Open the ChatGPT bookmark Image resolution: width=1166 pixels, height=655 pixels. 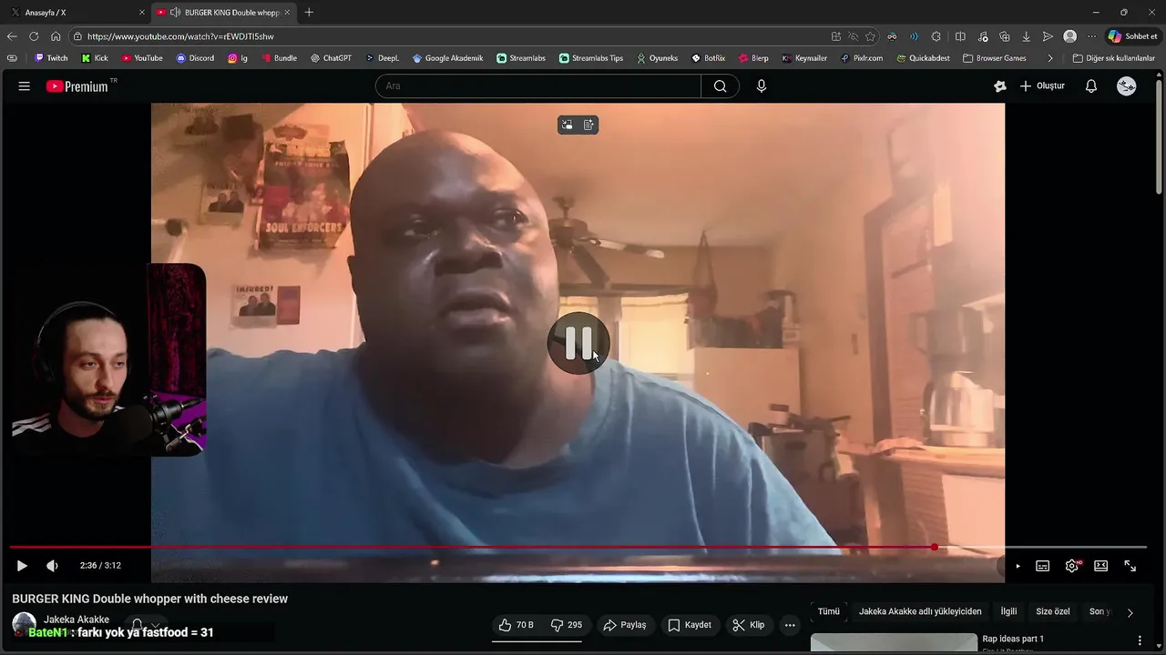tap(331, 58)
